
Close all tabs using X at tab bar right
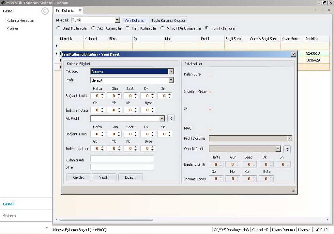[x=329, y=10]
